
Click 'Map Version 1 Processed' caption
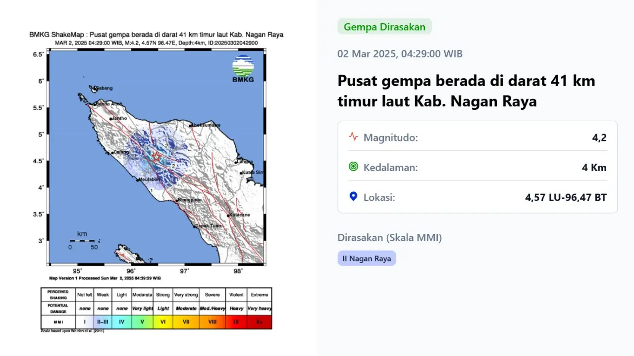point(105,278)
